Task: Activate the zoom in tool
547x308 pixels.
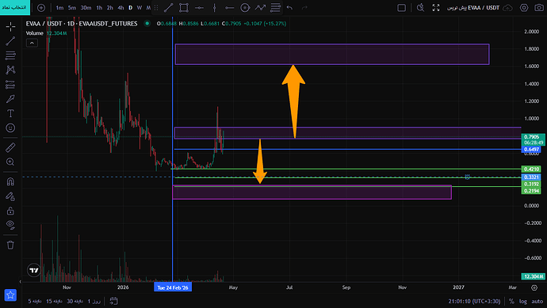Action: [10, 162]
